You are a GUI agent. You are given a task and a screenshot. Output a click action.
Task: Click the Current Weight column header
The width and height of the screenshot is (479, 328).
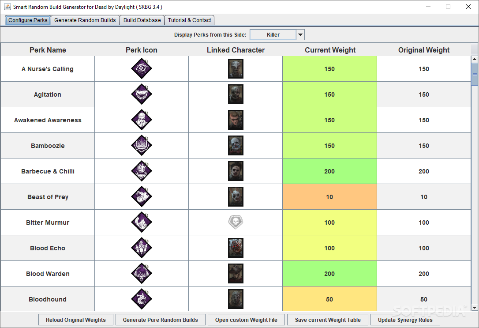coord(330,50)
